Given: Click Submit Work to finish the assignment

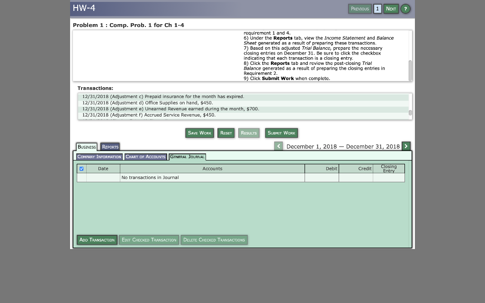Looking at the screenshot, I should tap(281, 133).
